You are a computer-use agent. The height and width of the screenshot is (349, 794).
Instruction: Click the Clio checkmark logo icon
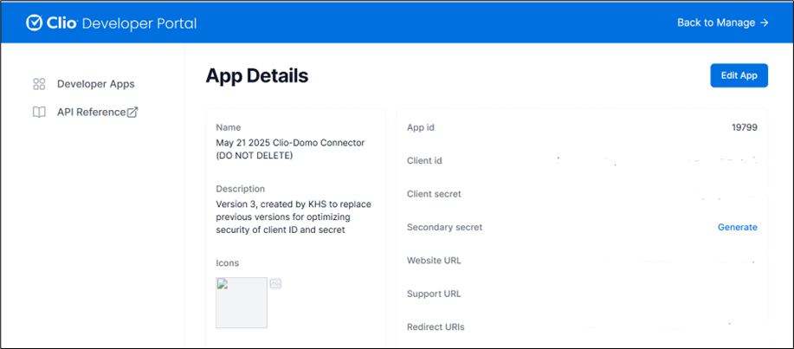[34, 23]
